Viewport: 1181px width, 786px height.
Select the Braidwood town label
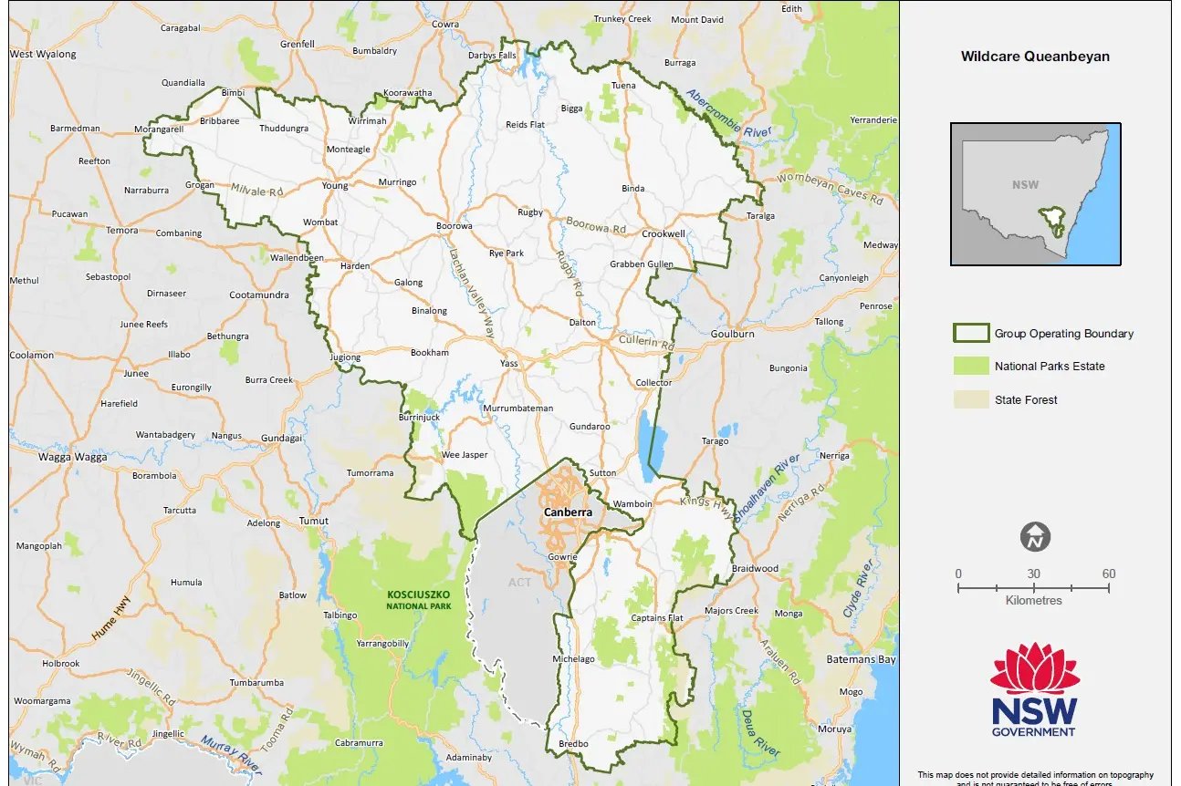click(755, 568)
